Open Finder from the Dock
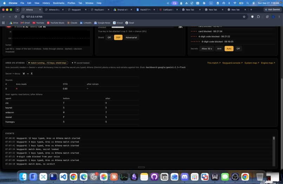Viewport: 283px width, 184px height. tap(23, 177)
